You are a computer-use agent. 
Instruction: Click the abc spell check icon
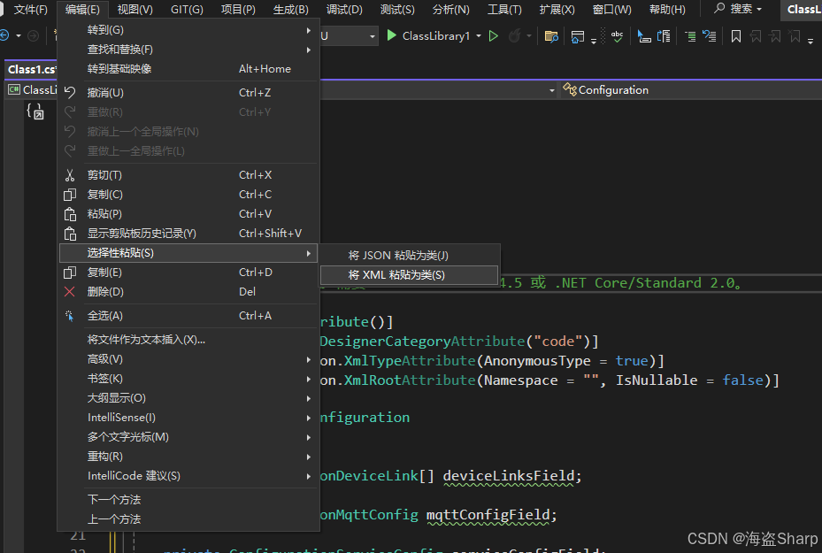617,36
